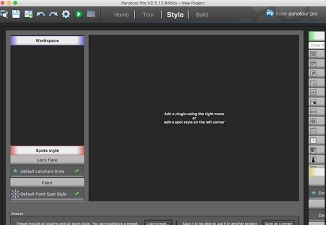Image resolution: width=326 pixels, height=225 pixels.
Task: Expand the Point category header
Action: click(x=47, y=183)
